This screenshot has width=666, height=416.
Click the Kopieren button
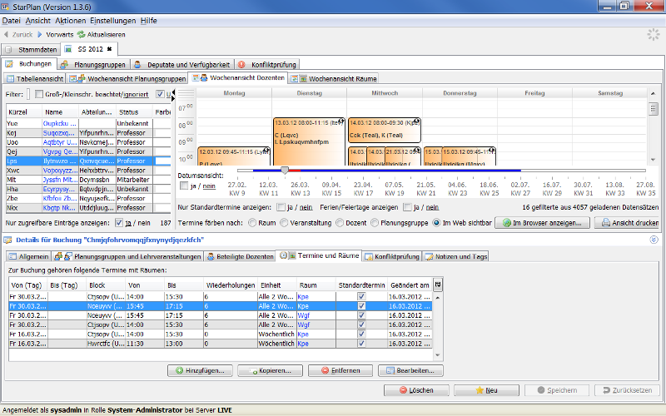(270, 370)
